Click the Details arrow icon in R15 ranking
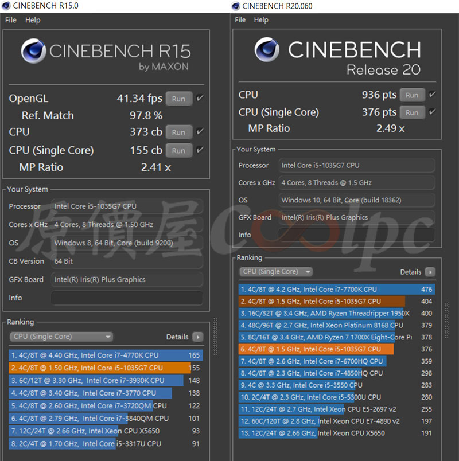459x461 pixels. pos(198,337)
